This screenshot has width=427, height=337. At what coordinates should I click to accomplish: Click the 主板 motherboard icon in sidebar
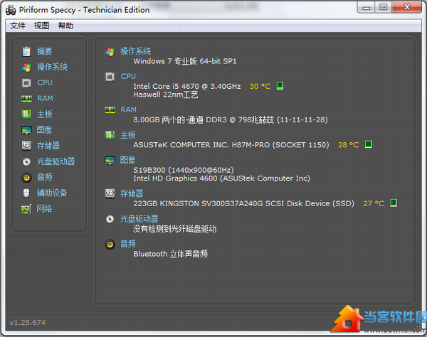[26, 114]
